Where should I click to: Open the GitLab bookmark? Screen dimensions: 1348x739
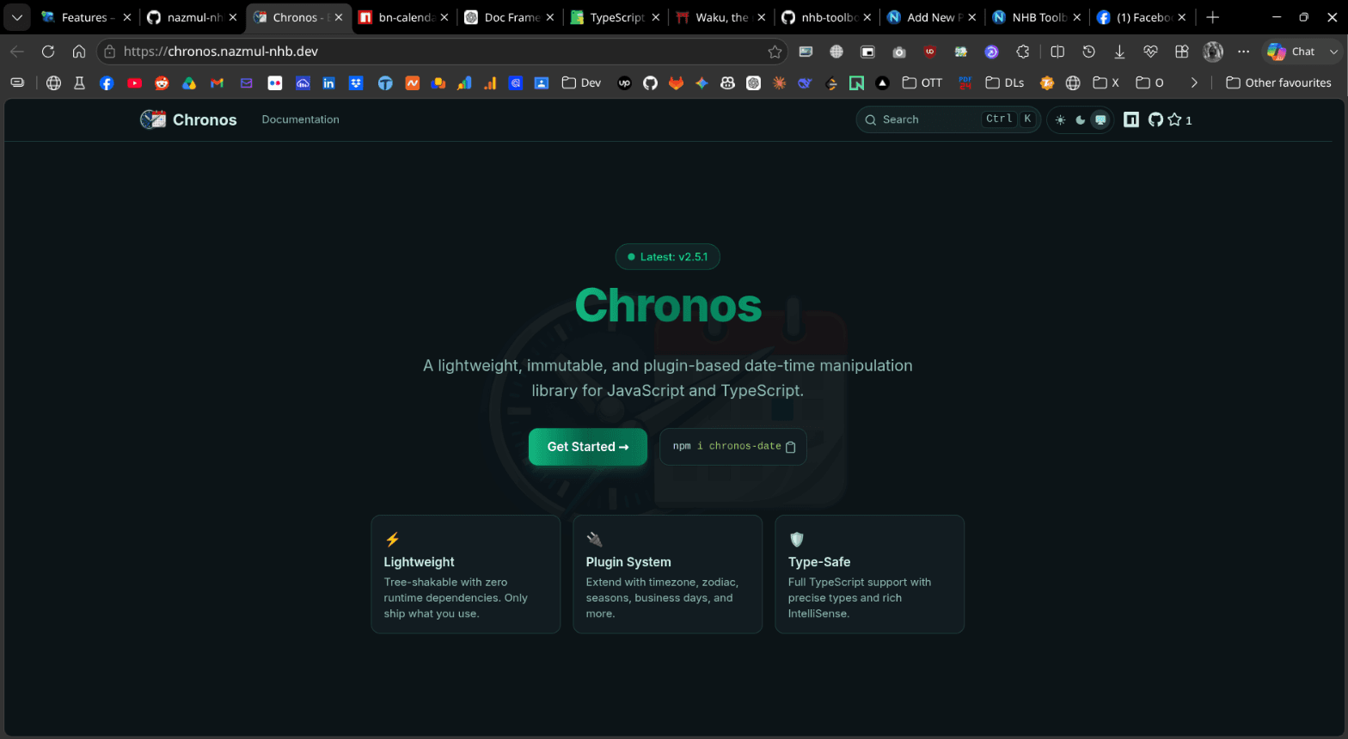pyautogui.click(x=676, y=83)
